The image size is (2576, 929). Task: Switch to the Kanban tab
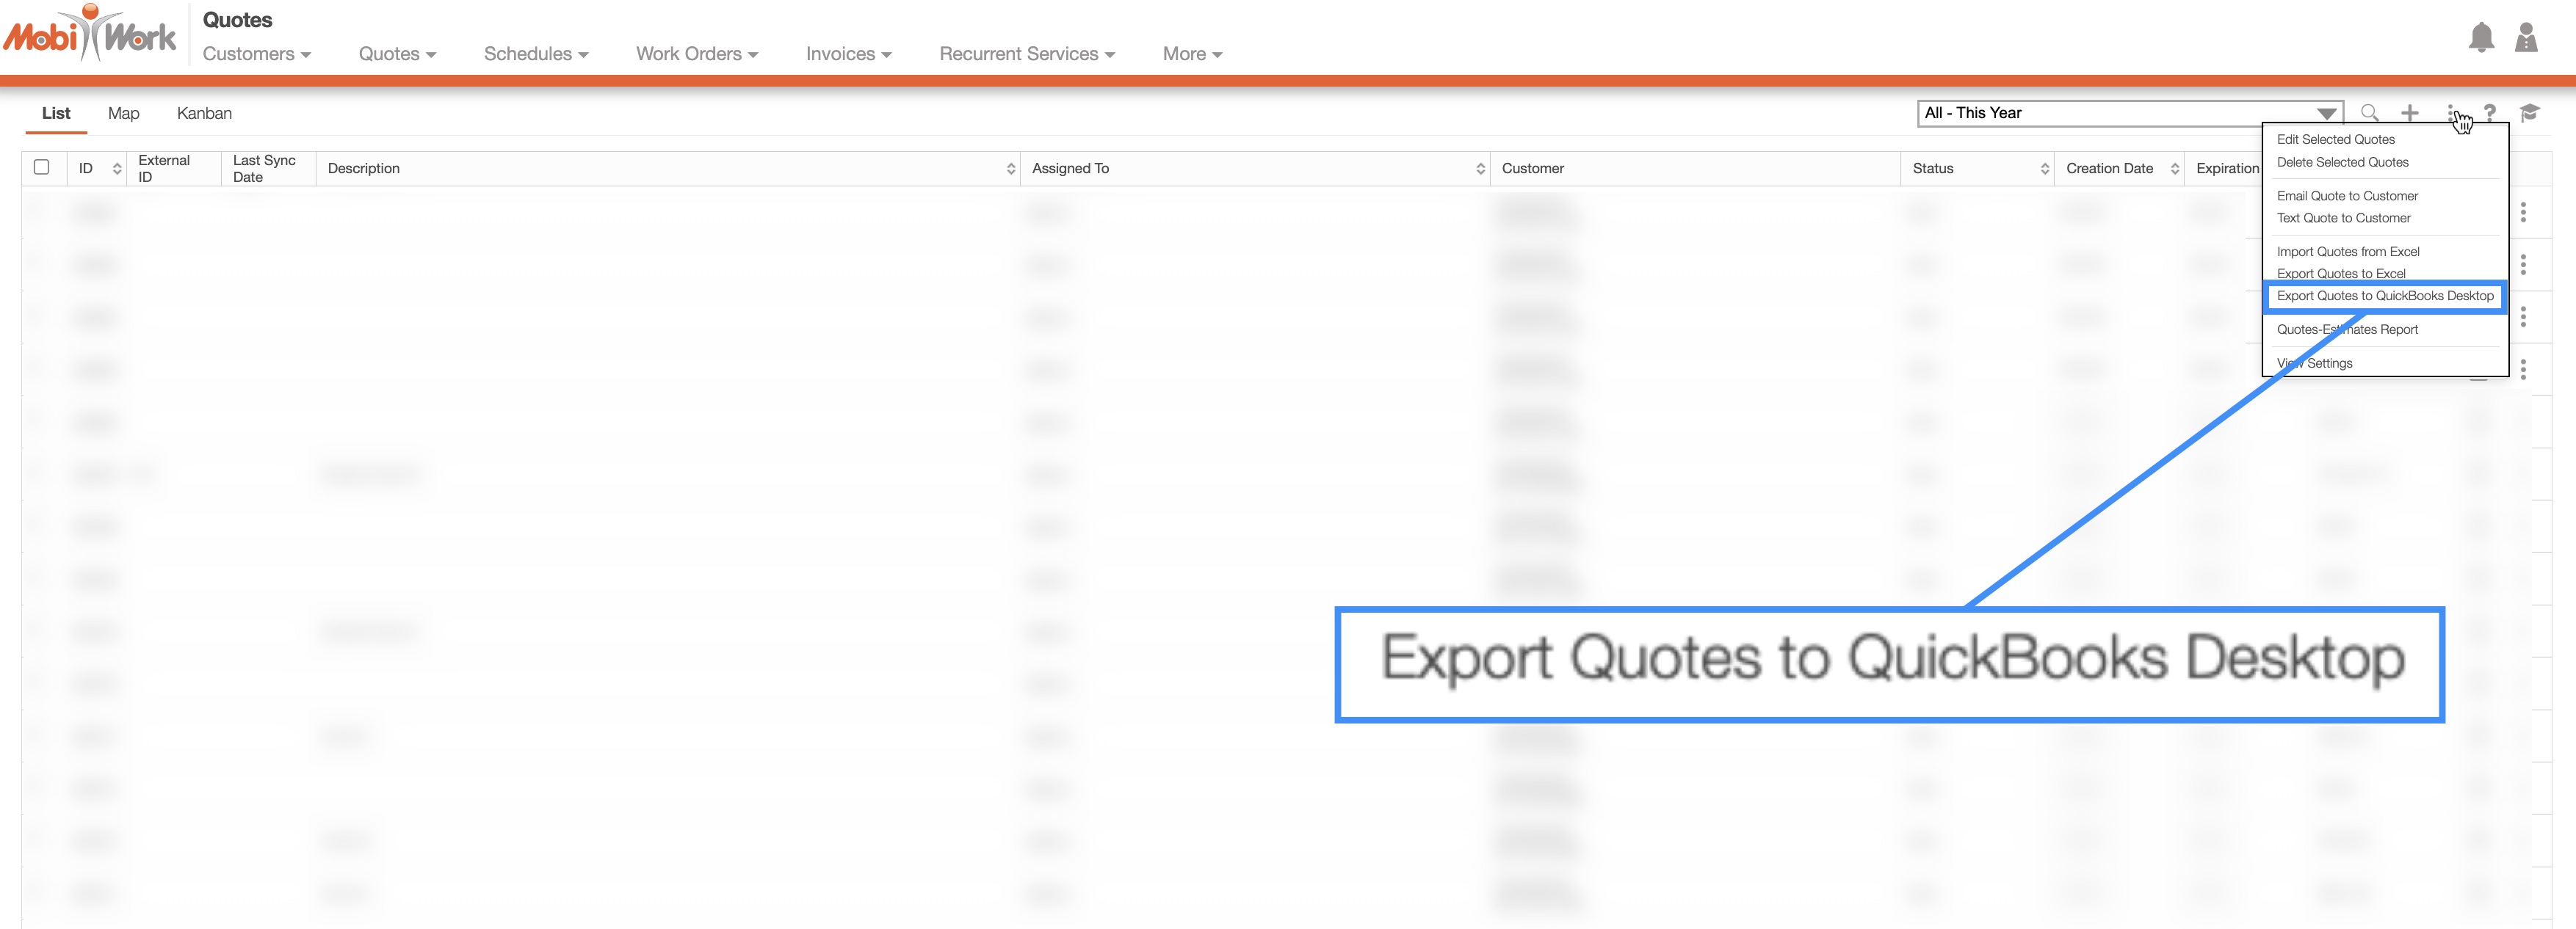tap(204, 114)
